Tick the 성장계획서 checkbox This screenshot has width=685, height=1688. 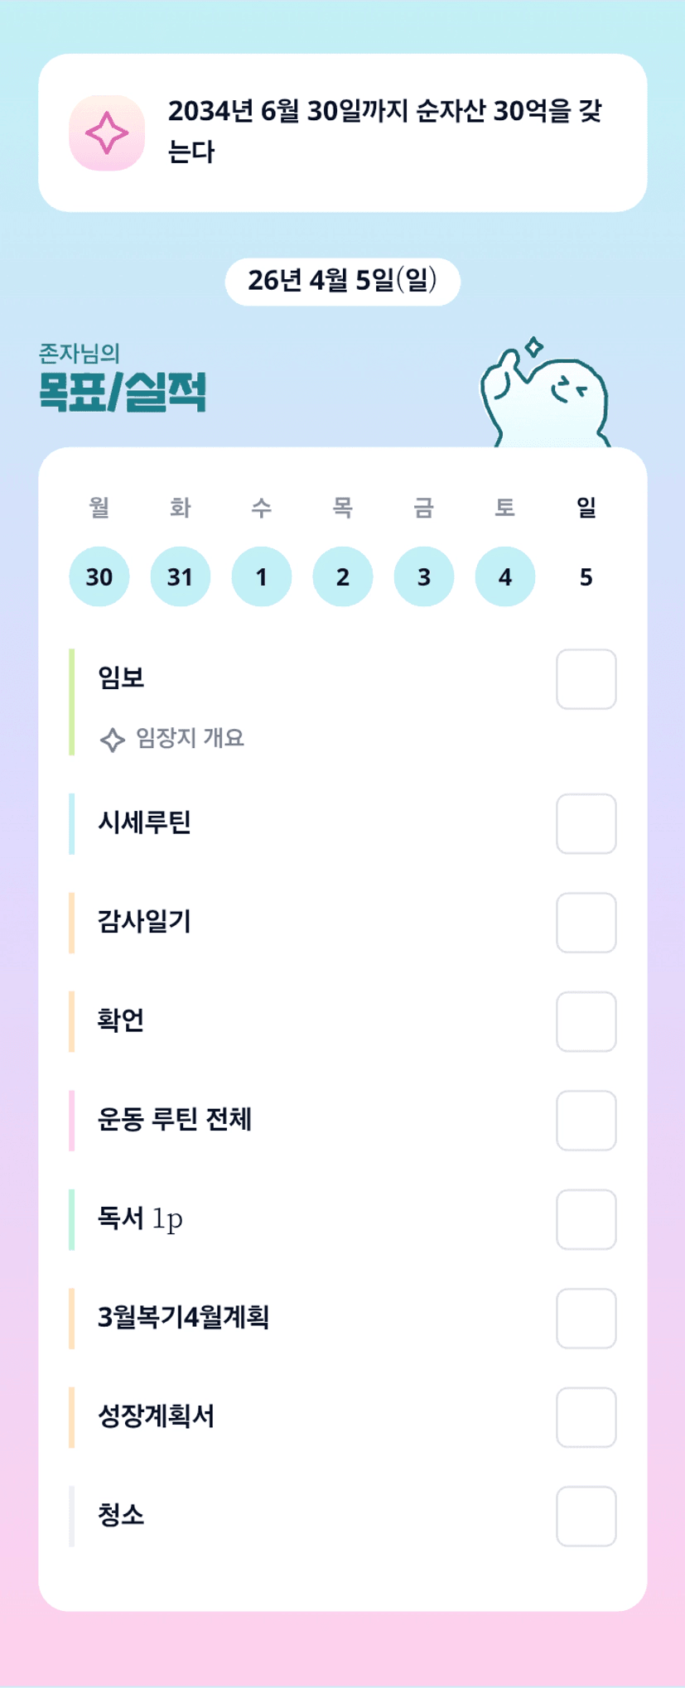coord(586,1417)
